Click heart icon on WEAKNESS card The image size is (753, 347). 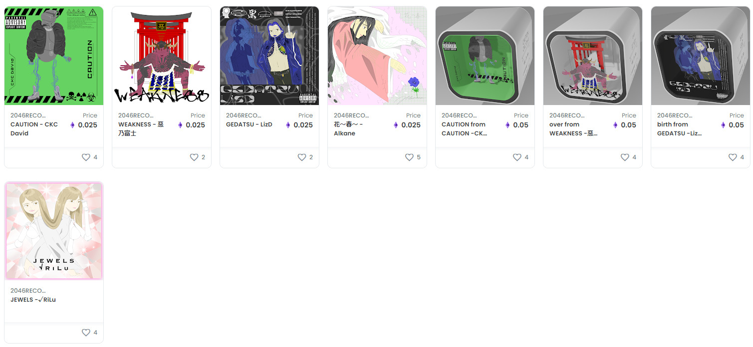pos(194,157)
